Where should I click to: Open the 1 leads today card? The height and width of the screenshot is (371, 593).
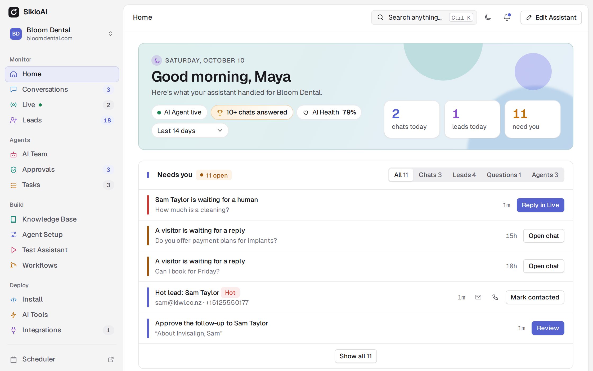(472, 119)
